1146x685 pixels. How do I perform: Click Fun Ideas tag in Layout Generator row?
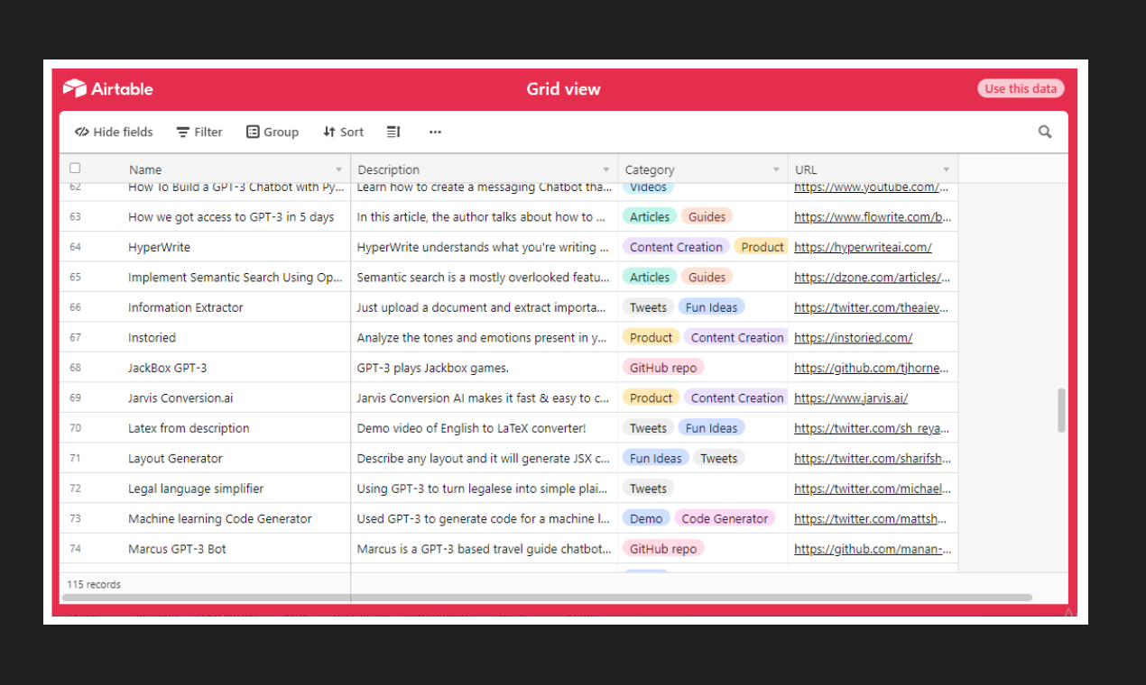(655, 458)
